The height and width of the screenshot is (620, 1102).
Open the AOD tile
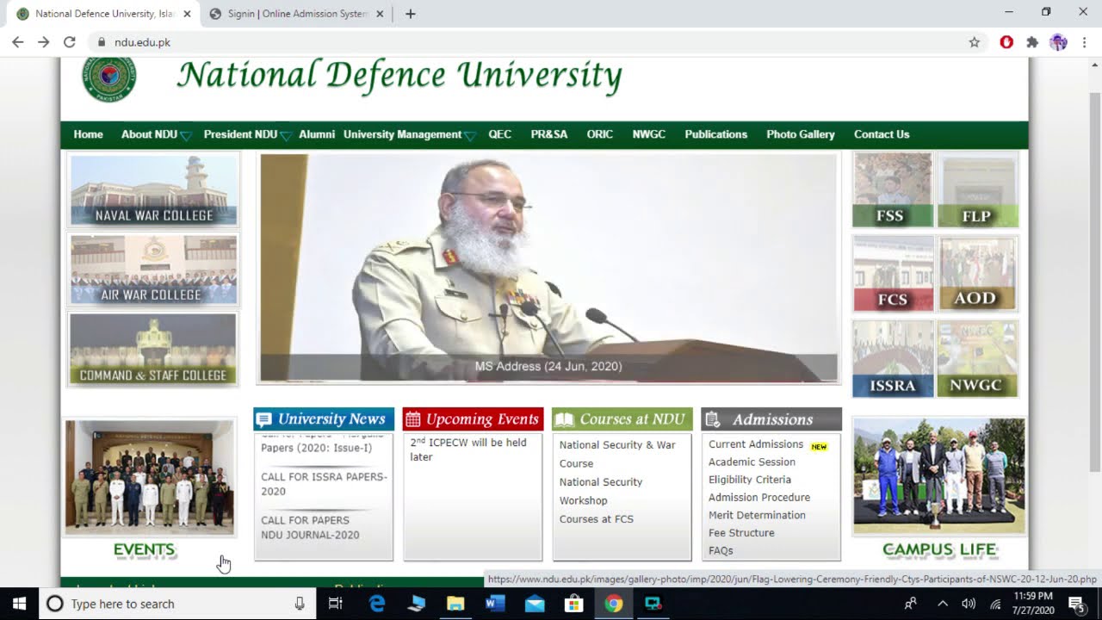[x=977, y=274]
